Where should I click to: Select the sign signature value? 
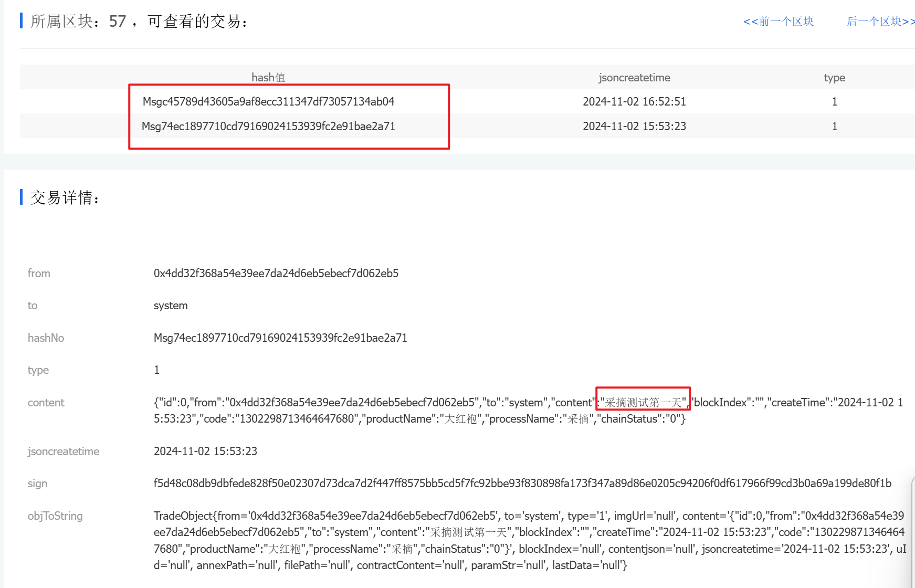pyautogui.click(x=522, y=484)
